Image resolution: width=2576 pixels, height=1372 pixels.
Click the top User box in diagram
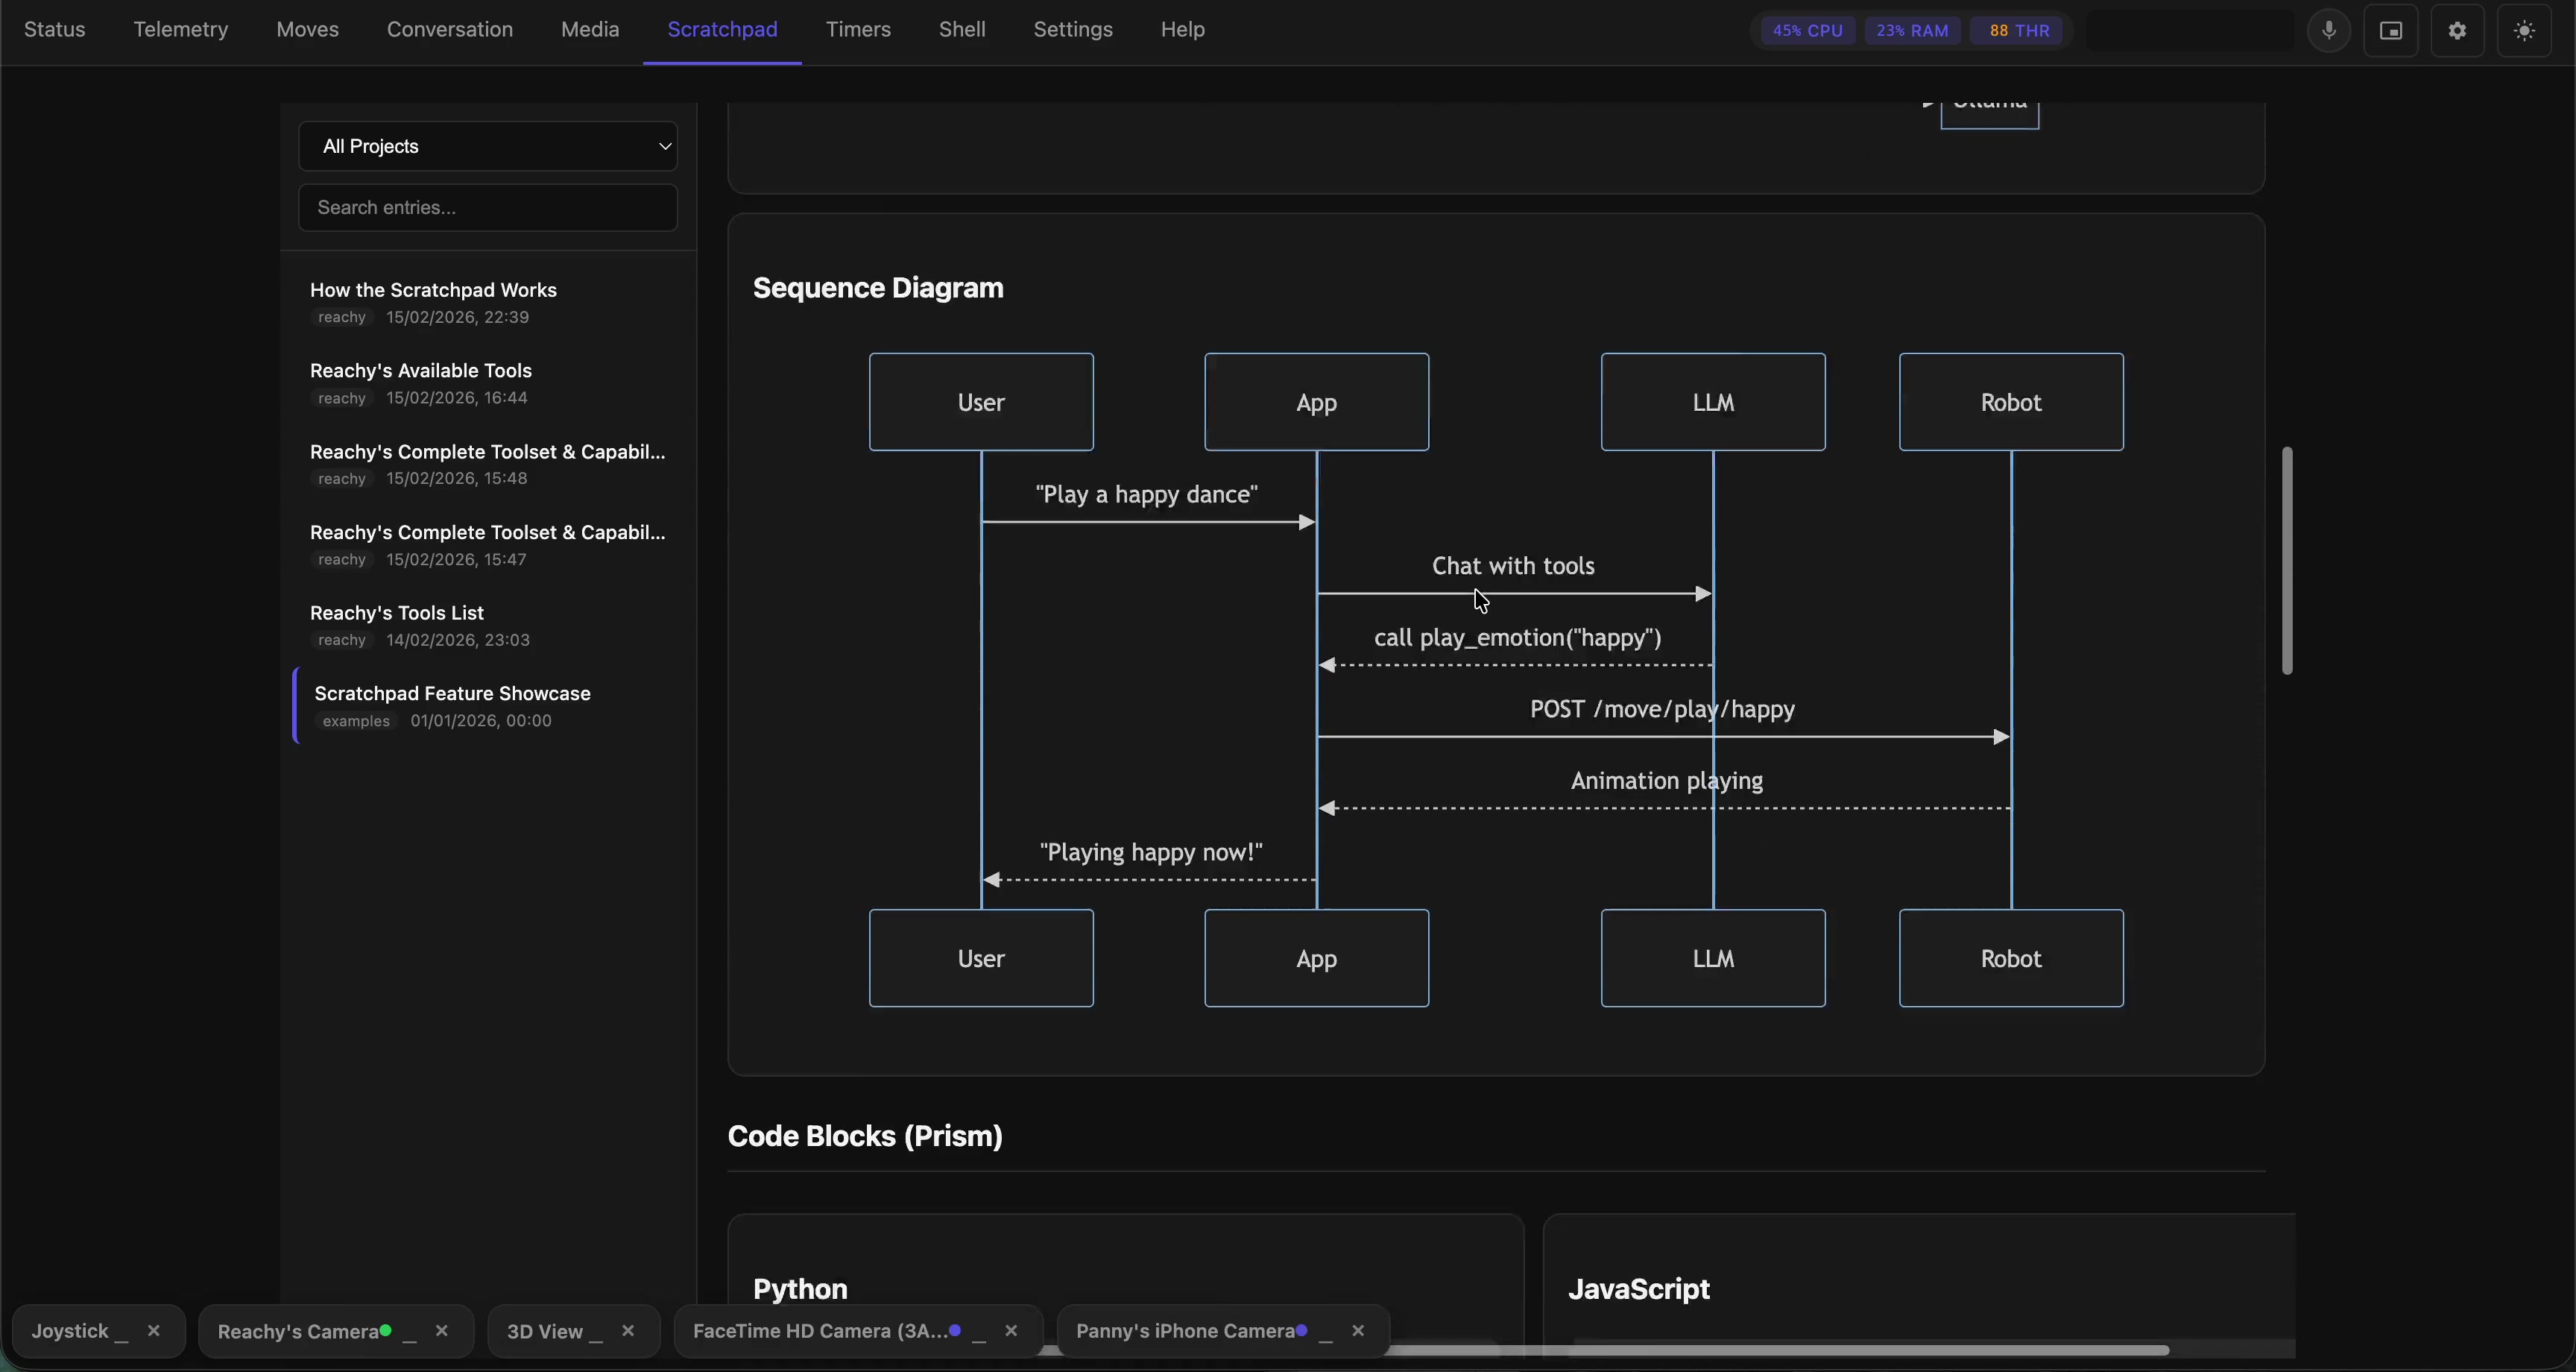981,403
